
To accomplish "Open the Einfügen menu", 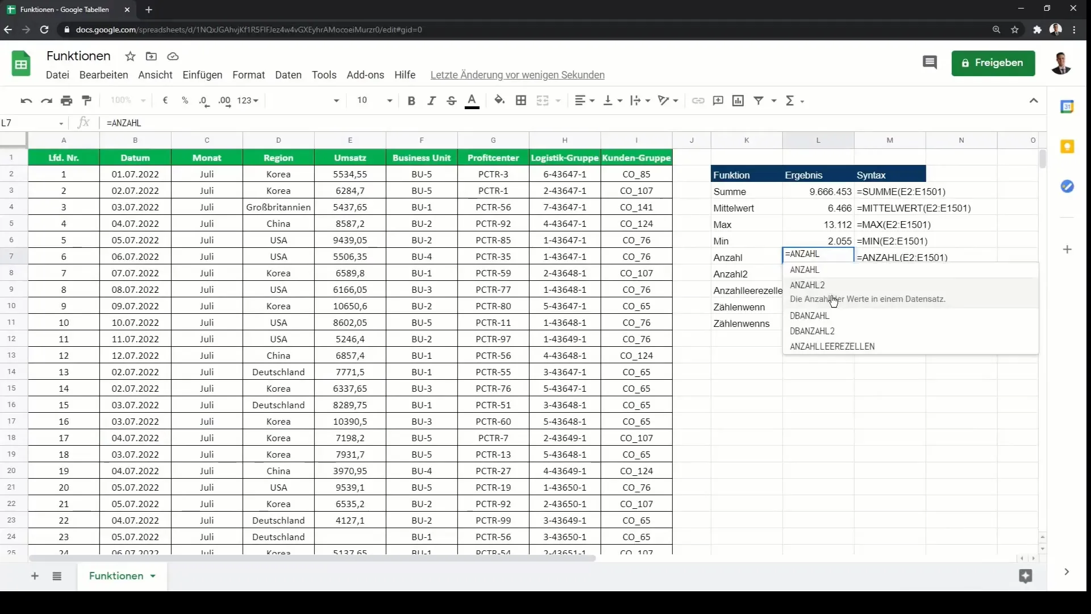I will (x=202, y=75).
